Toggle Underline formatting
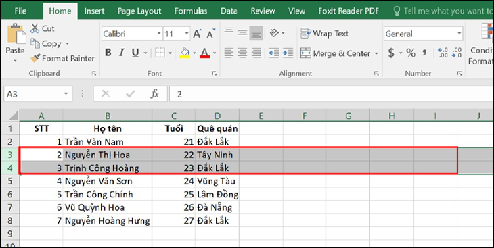Screen dimensions: 494x248 click(135, 53)
